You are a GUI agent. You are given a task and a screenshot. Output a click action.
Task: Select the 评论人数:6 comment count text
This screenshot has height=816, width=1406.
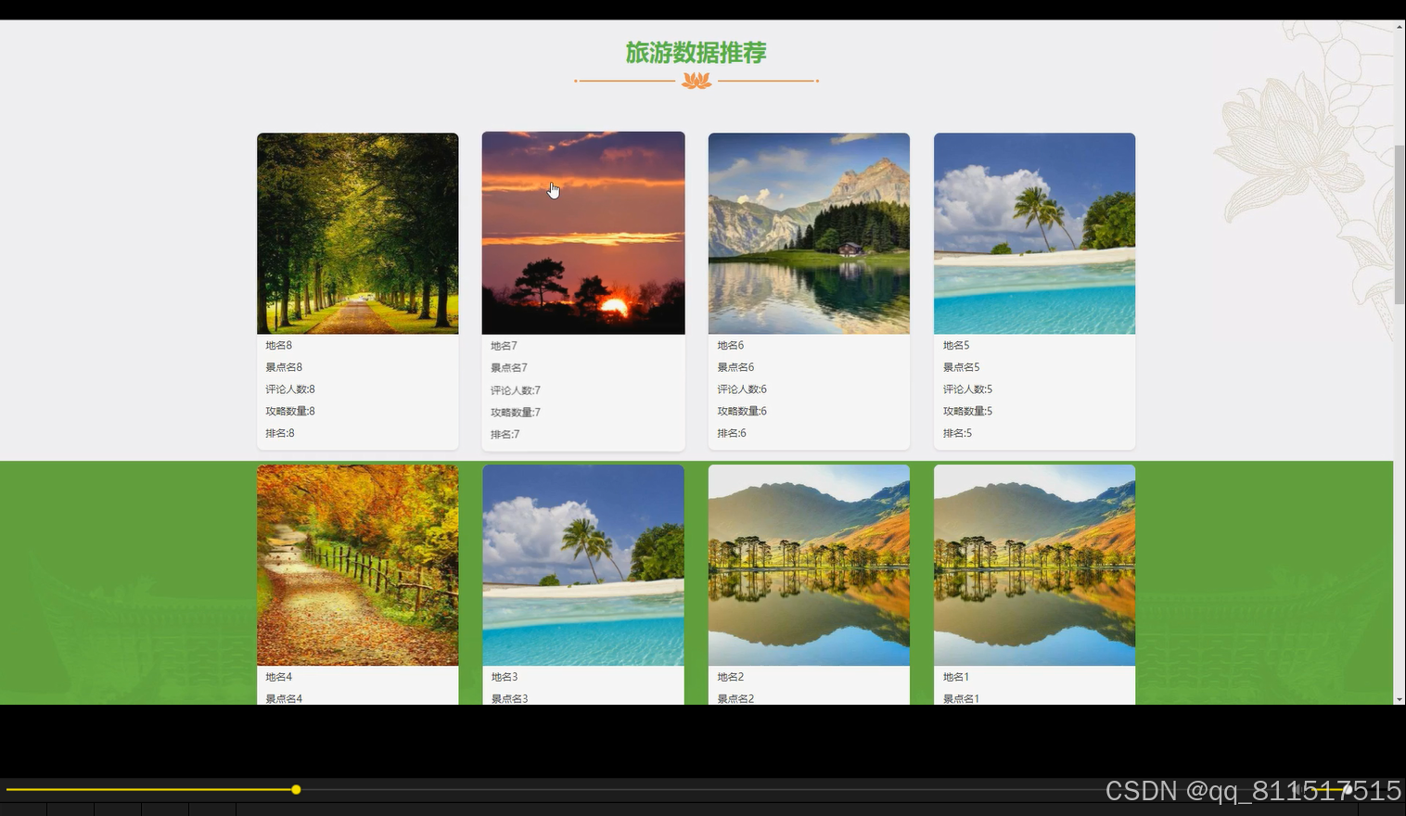pos(741,389)
